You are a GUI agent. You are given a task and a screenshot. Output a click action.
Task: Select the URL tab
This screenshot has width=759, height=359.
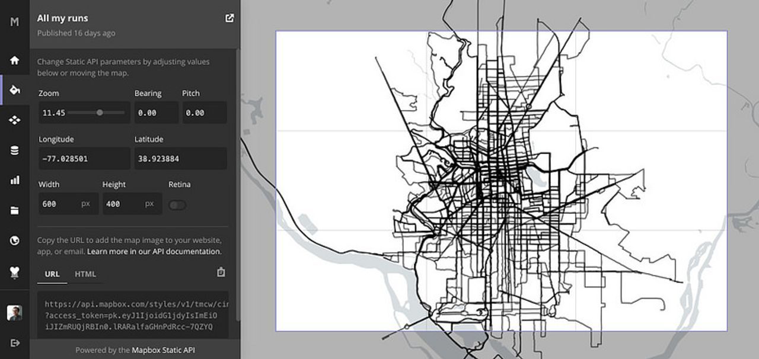point(52,274)
